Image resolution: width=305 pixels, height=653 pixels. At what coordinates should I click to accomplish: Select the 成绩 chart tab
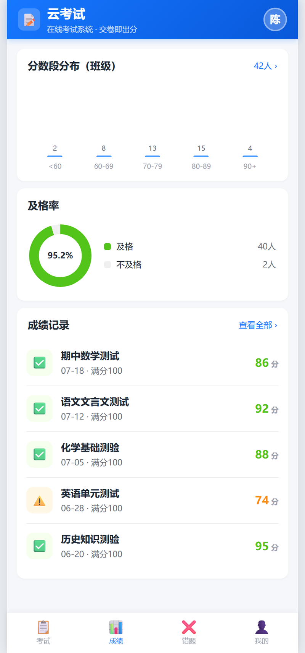point(116,632)
